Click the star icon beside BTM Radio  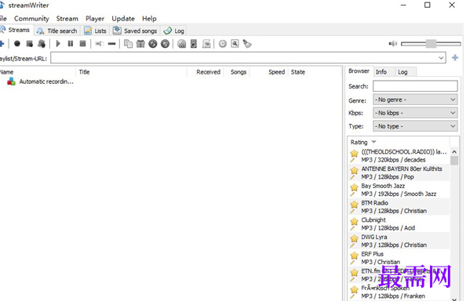(355, 205)
